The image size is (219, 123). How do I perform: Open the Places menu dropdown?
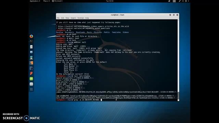[47, 1]
